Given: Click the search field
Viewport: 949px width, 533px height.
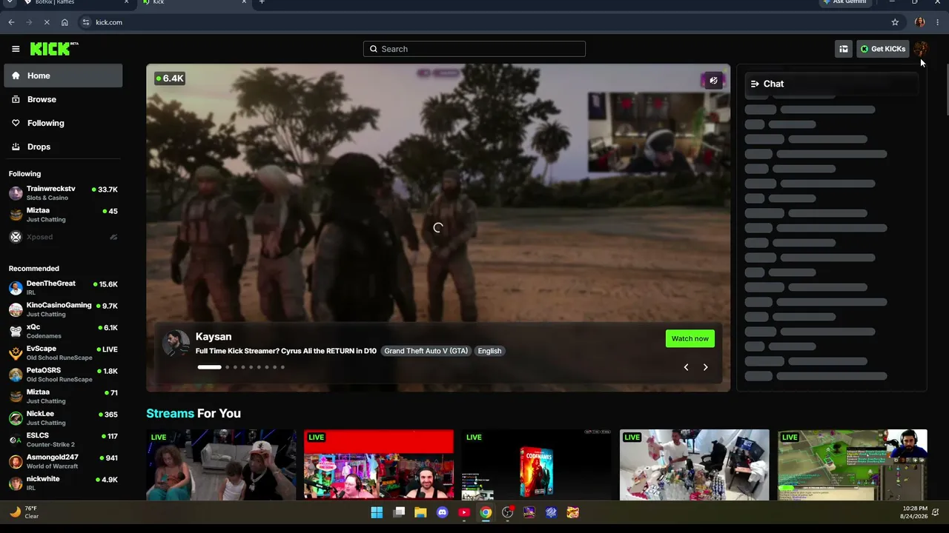Looking at the screenshot, I should click(474, 49).
